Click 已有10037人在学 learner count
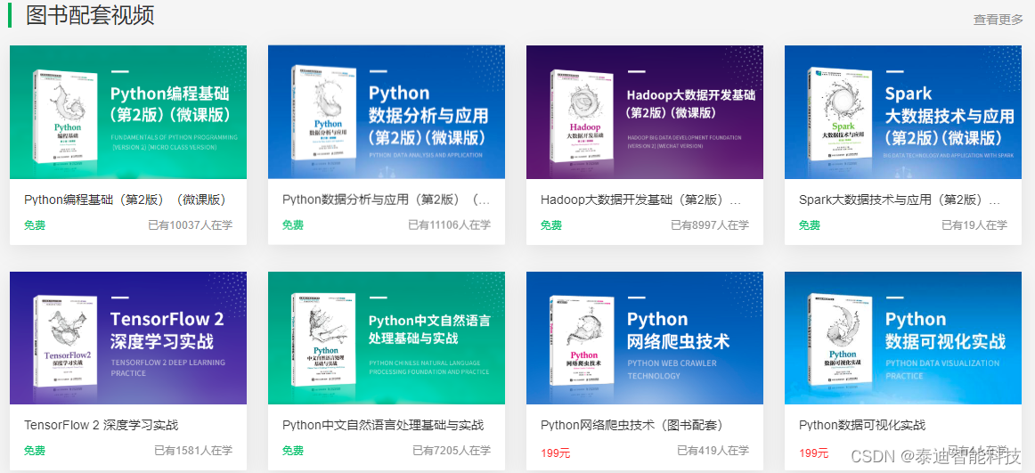The width and height of the screenshot is (1035, 473). (190, 225)
